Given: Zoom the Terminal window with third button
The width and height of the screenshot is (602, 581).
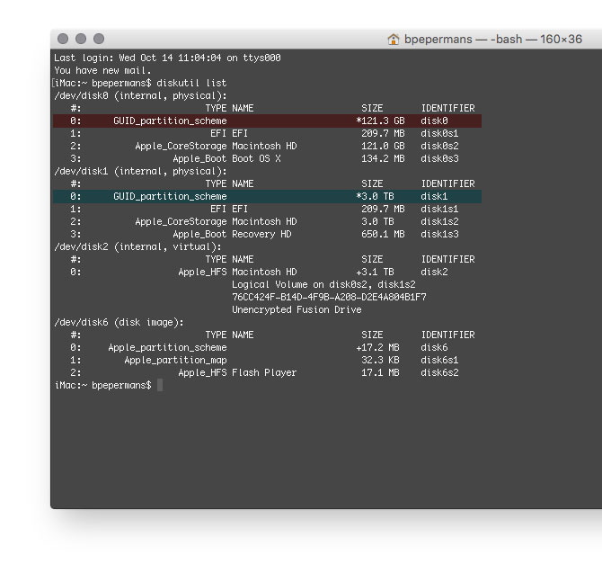Looking at the screenshot, I should (x=99, y=39).
